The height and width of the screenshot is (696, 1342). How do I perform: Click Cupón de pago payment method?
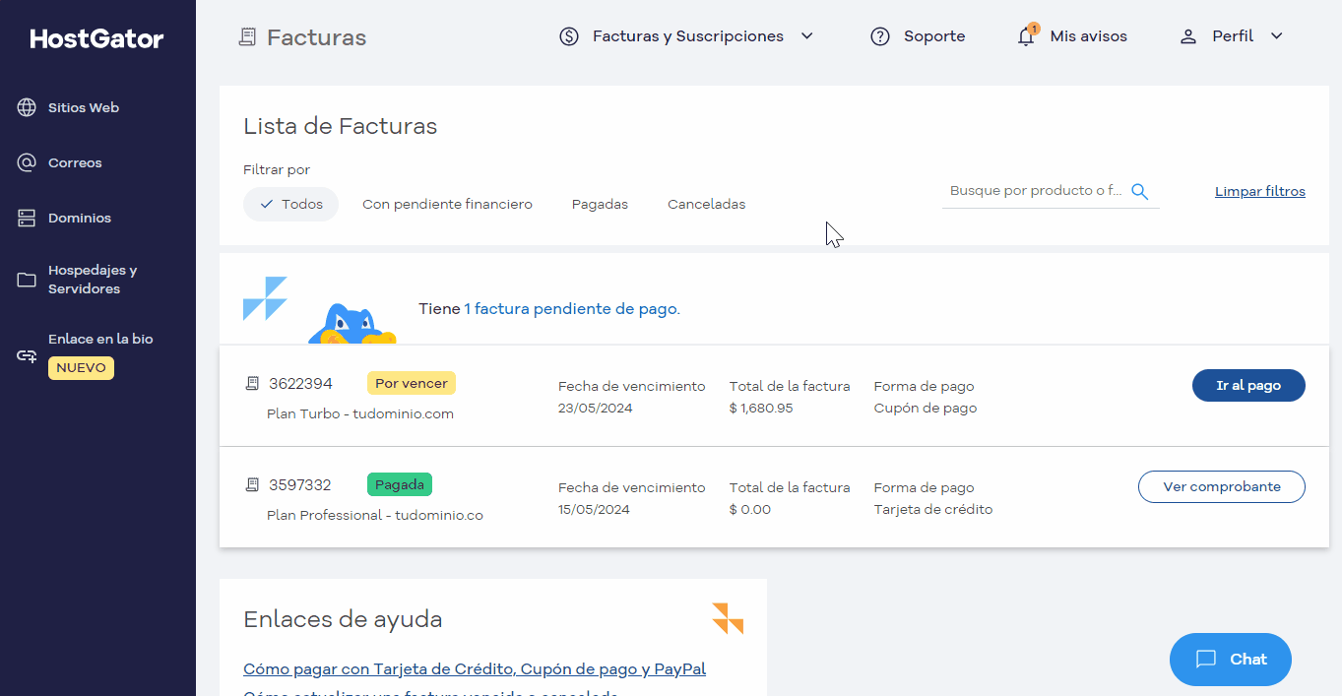click(x=926, y=408)
